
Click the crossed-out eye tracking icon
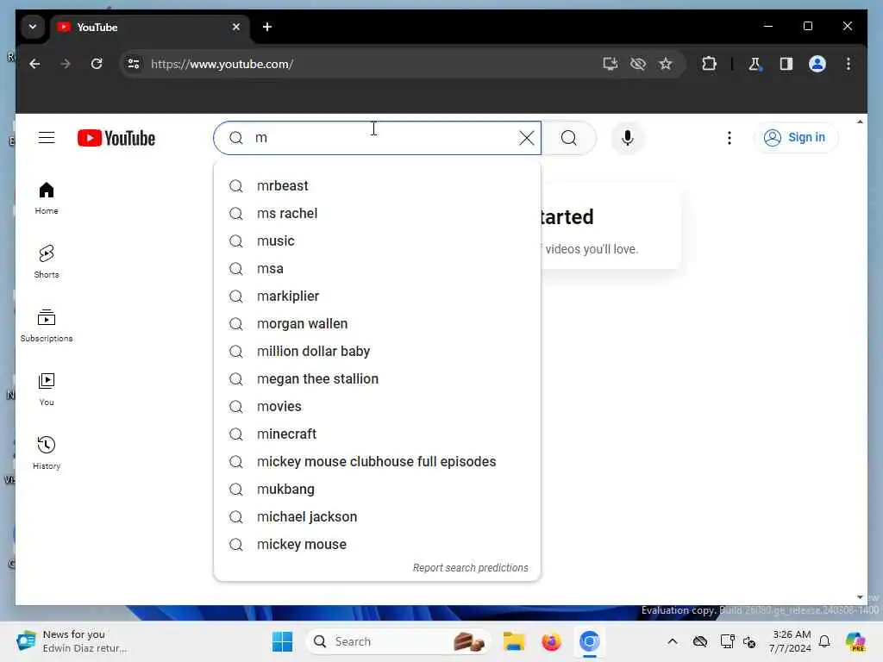click(x=638, y=64)
